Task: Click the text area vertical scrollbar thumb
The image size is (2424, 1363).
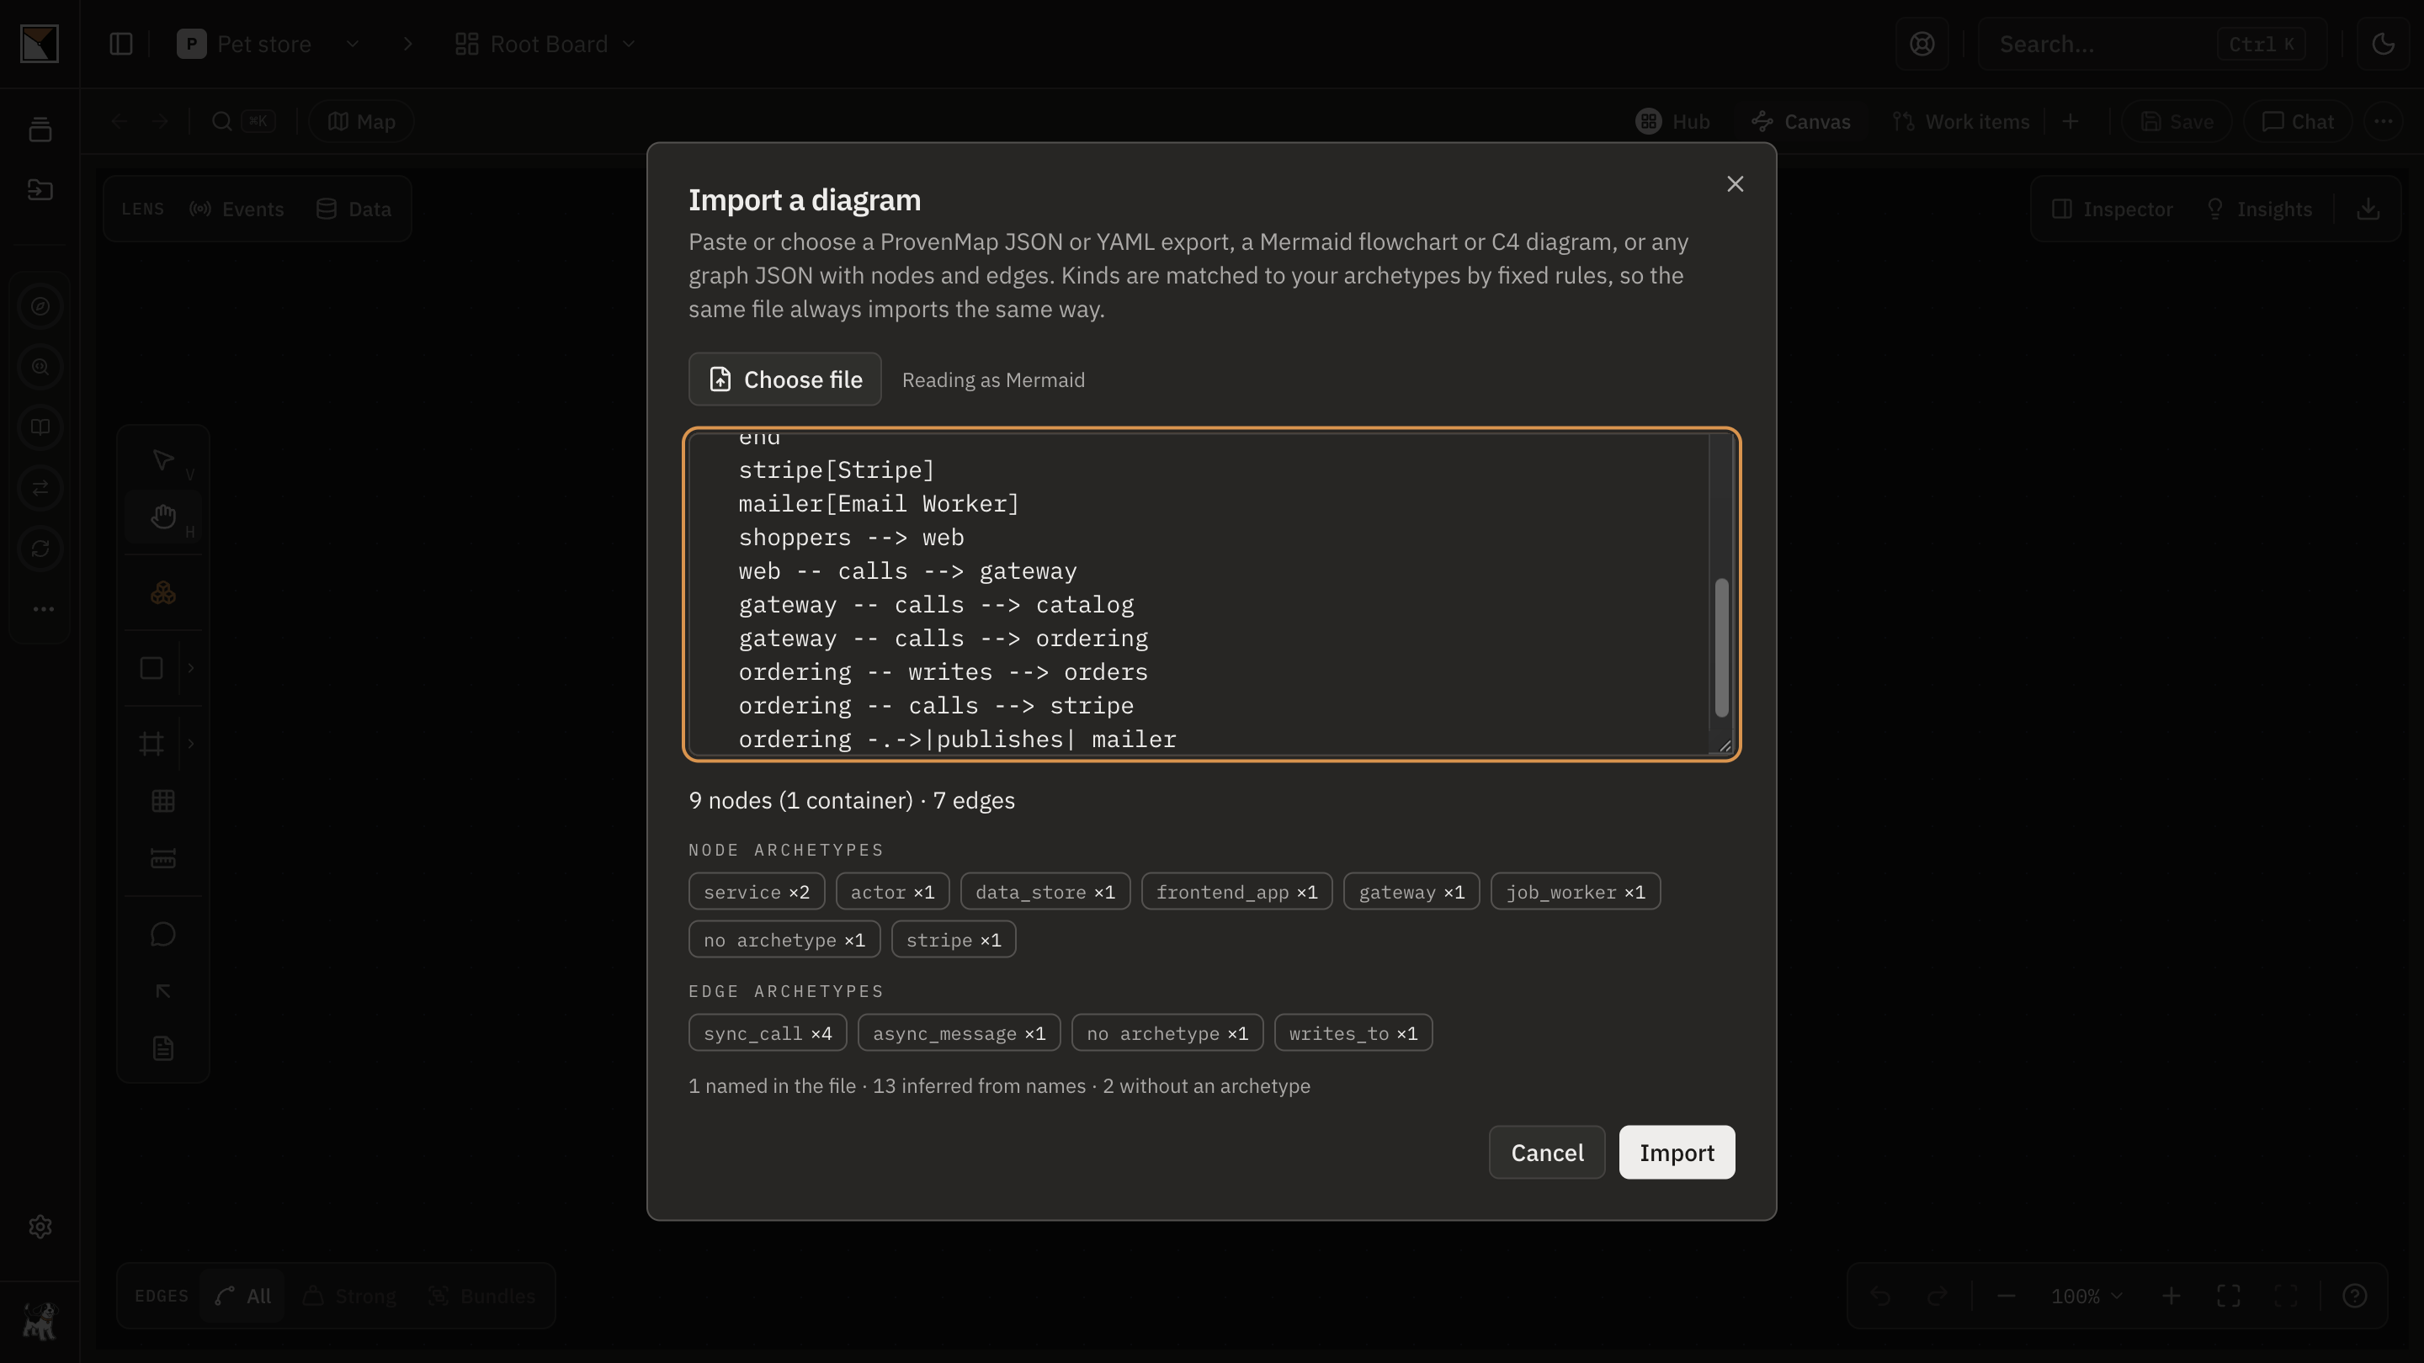Action: (1721, 647)
